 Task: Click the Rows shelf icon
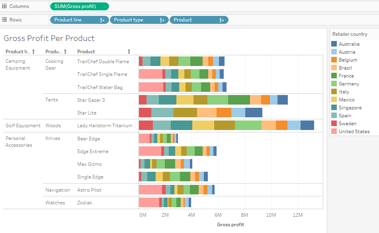[x=4, y=19]
